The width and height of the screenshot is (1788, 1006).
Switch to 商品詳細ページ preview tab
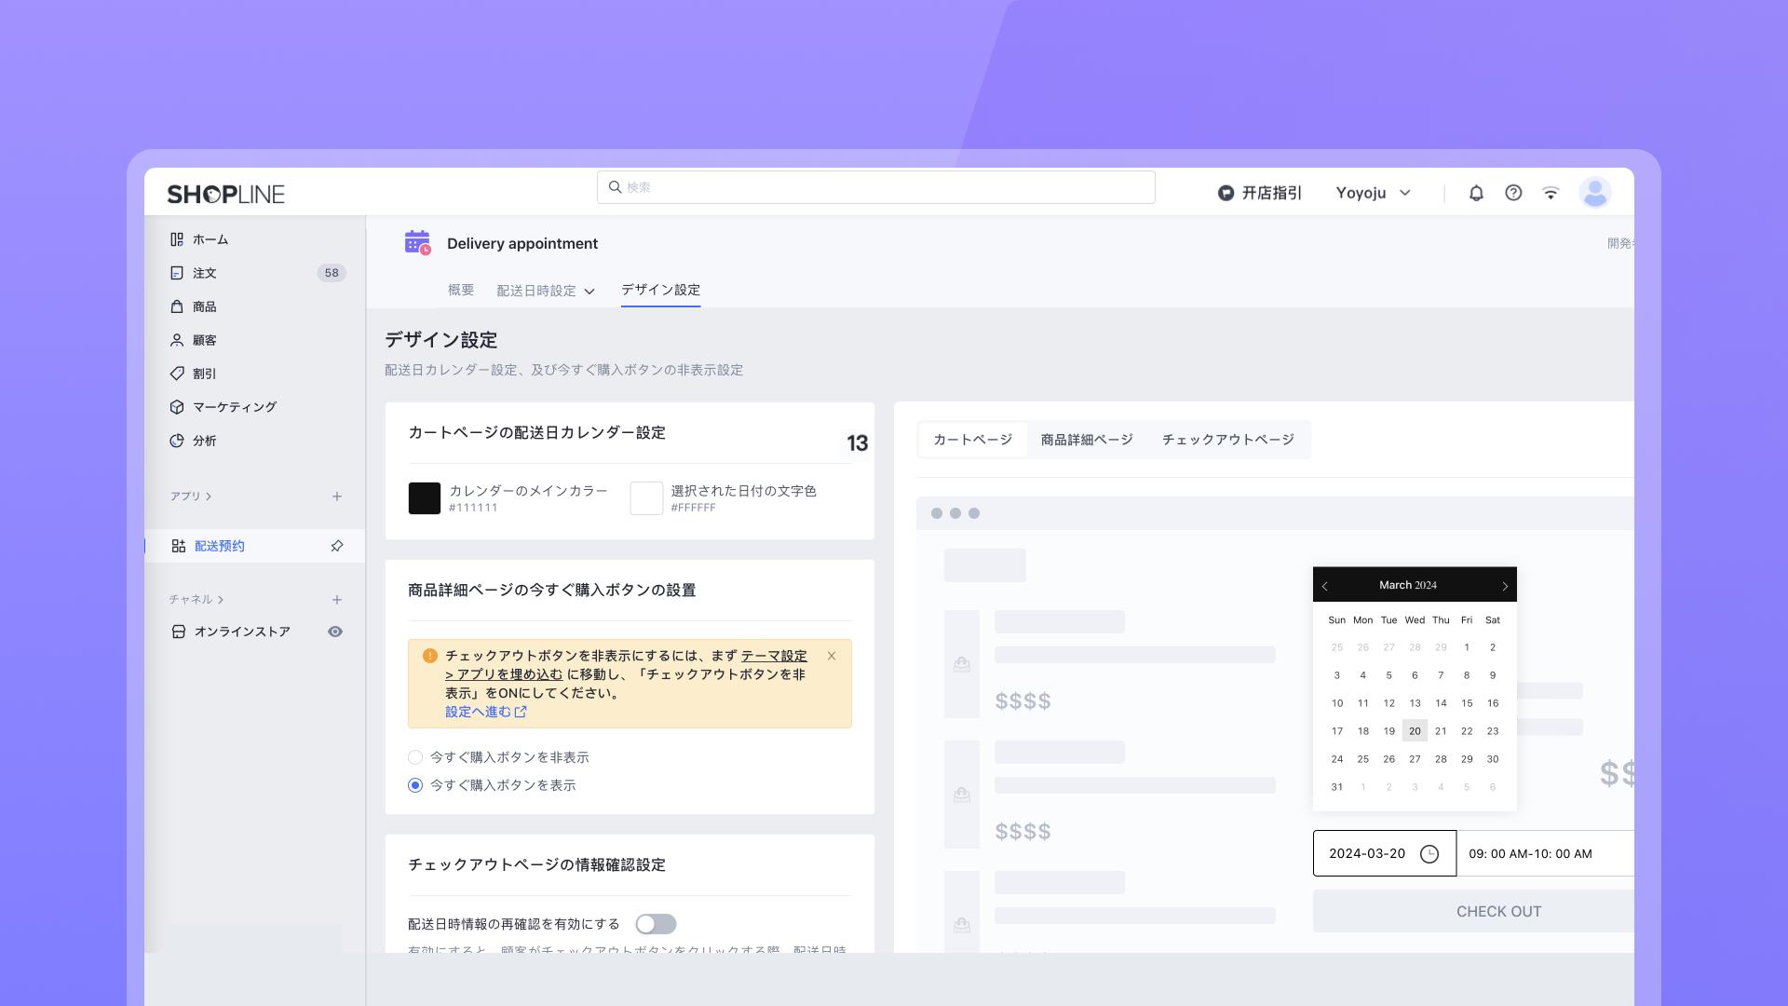1087,440
